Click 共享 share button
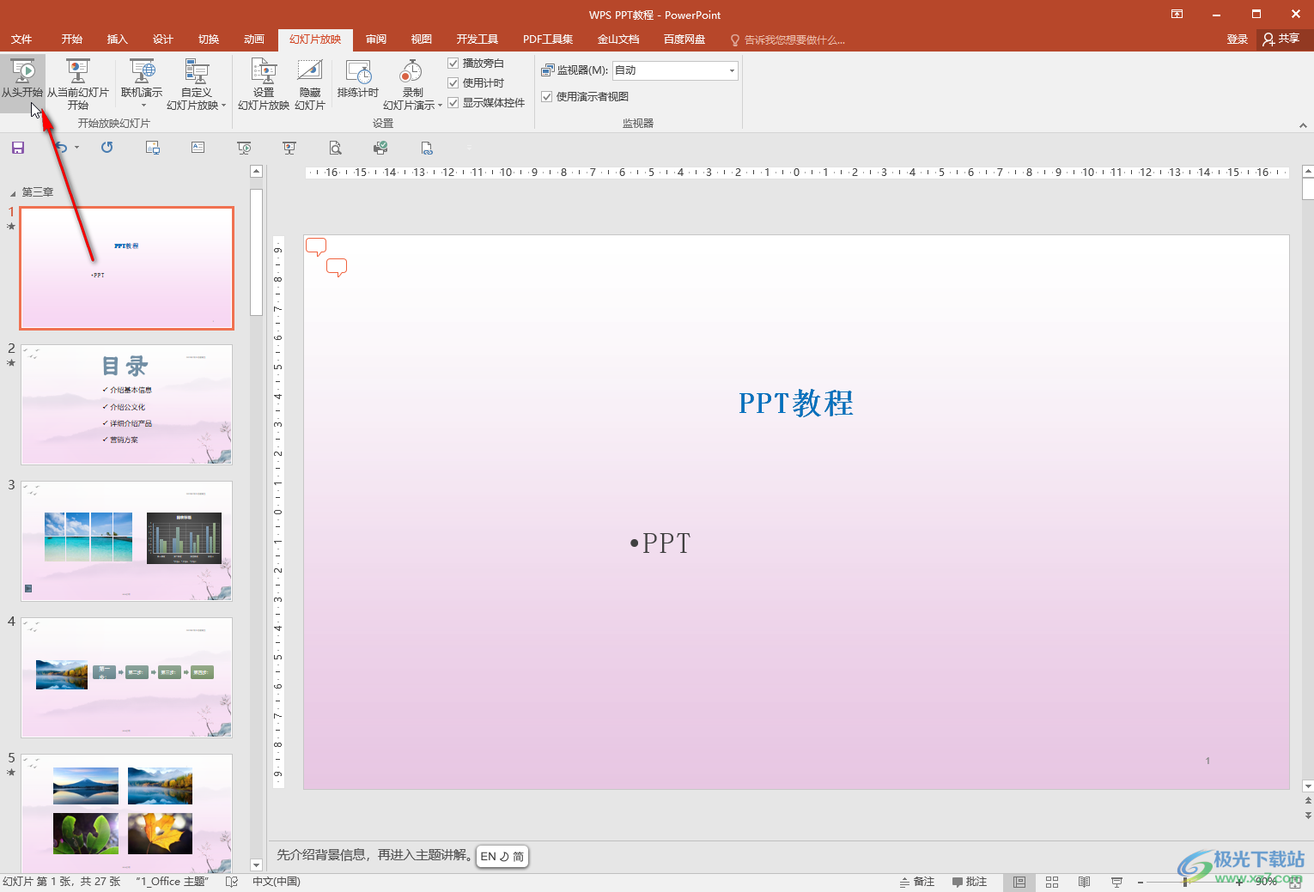This screenshot has width=1314, height=892. point(1281,39)
